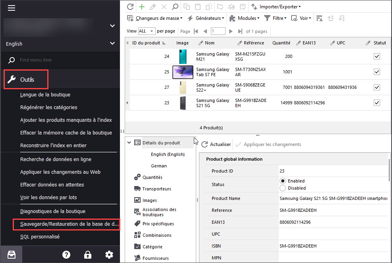Click the Refresh toolbar icon
This screenshot has height=263, width=392.
[x=130, y=7]
